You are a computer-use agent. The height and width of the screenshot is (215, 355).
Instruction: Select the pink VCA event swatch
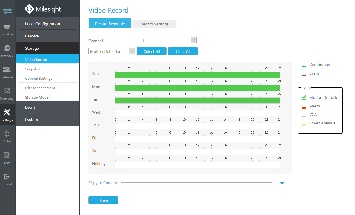tap(304, 116)
